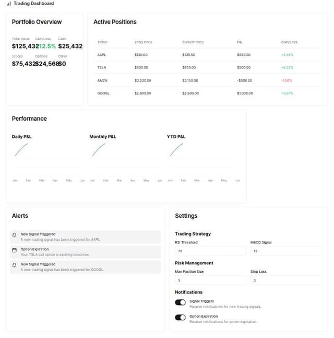334x338 pixels.
Task: Click cash value $25,432
Action: point(70,46)
